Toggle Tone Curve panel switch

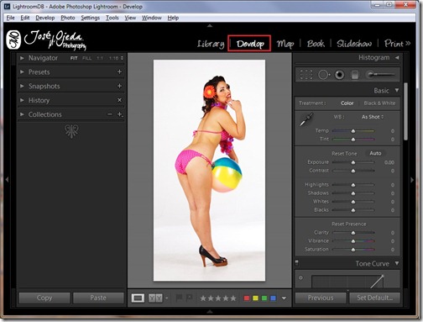(297, 263)
